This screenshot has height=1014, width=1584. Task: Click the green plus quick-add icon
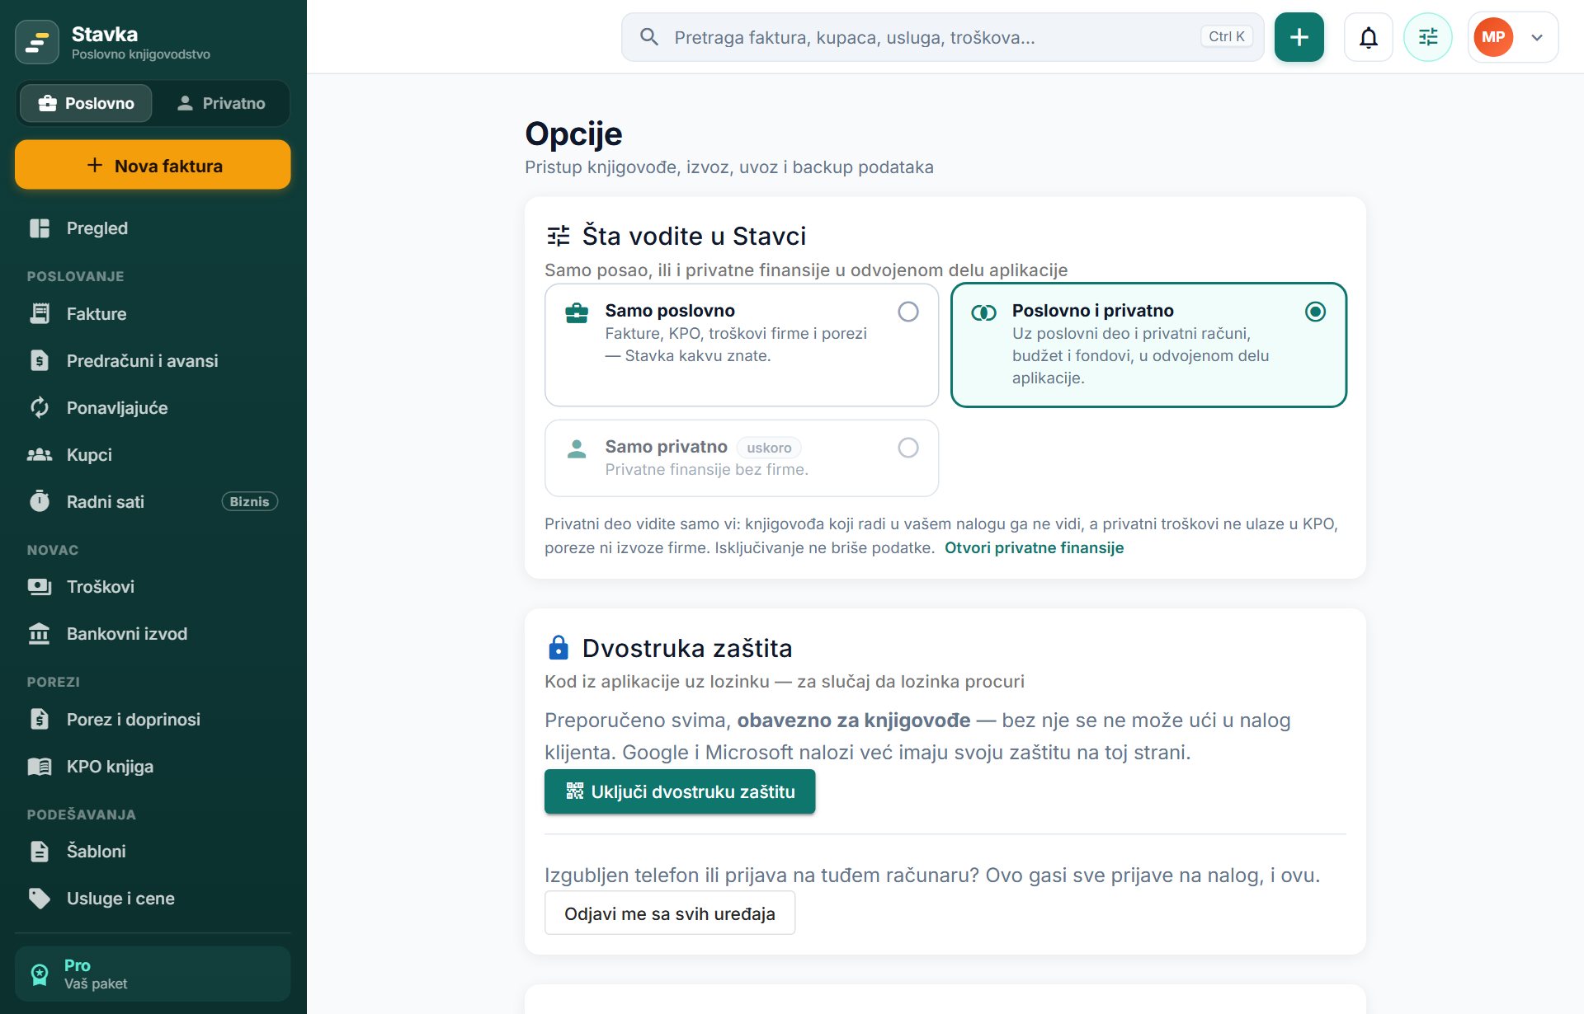click(1299, 37)
